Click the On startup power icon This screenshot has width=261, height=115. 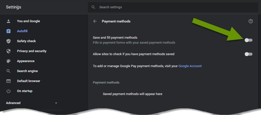click(8, 91)
